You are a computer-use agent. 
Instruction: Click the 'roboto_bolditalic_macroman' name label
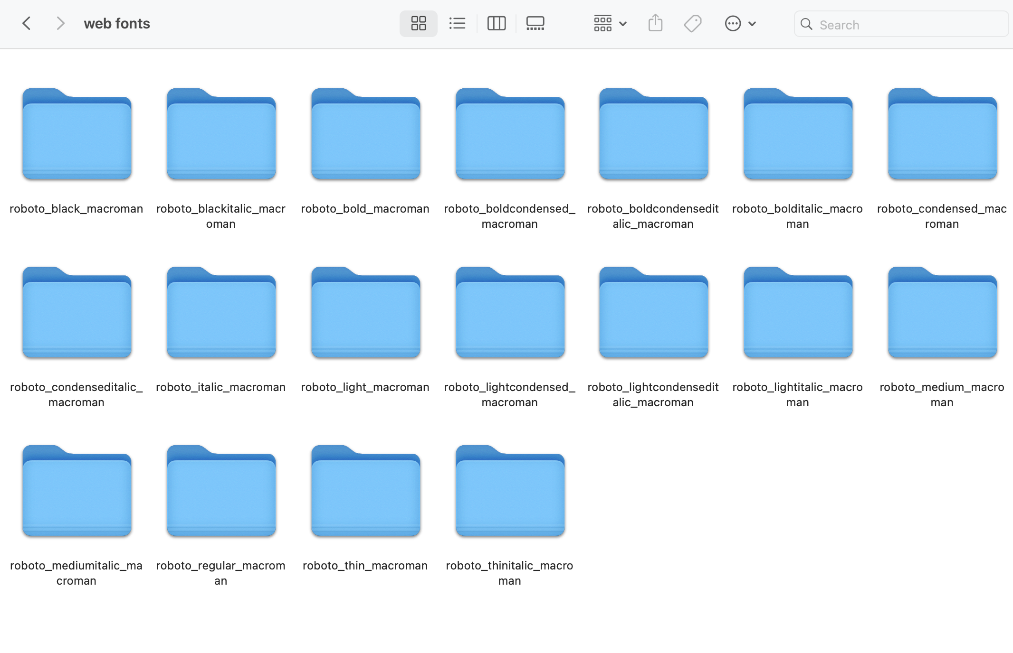797,216
